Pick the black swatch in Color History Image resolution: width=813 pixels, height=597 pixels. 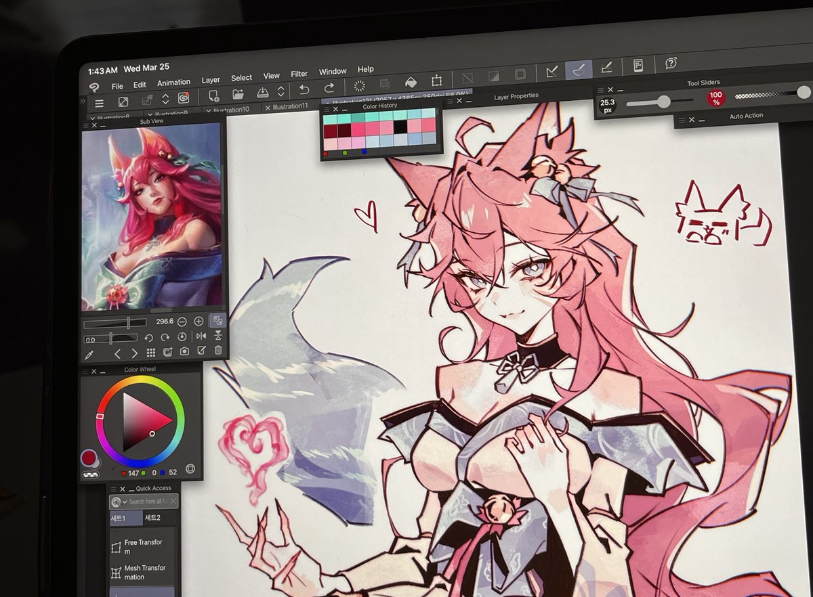coord(400,127)
